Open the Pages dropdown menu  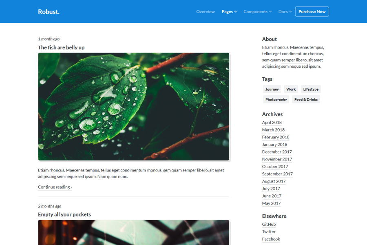[229, 11]
